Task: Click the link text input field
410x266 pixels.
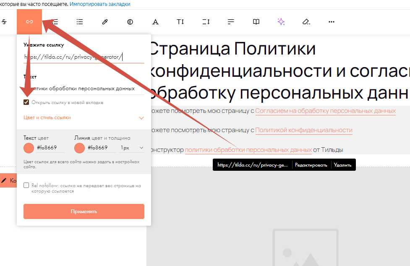Action: [84, 89]
